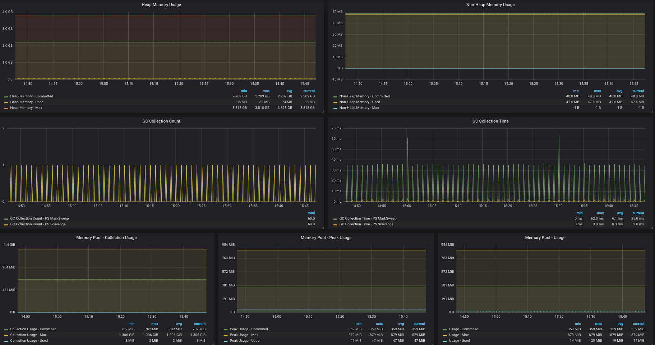Toggle the Peak Usage - Max series
This screenshot has height=345, width=655.
click(x=244, y=335)
